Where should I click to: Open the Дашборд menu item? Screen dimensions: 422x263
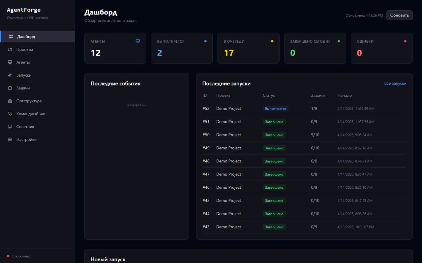(38, 36)
